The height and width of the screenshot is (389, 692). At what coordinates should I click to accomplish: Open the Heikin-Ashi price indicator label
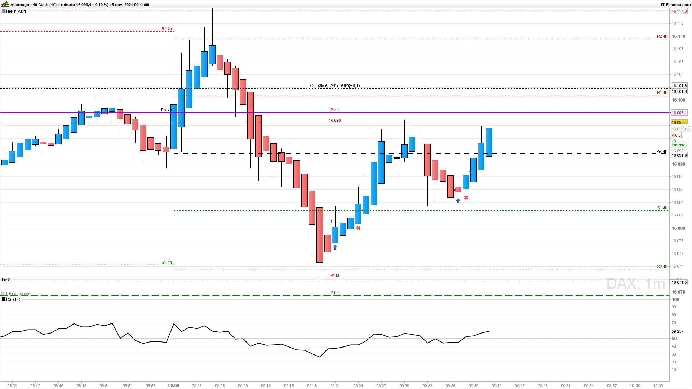(x=16, y=11)
